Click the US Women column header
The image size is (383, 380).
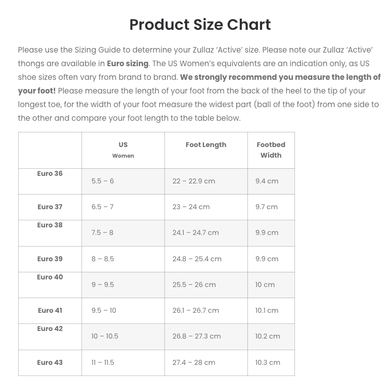(x=123, y=150)
